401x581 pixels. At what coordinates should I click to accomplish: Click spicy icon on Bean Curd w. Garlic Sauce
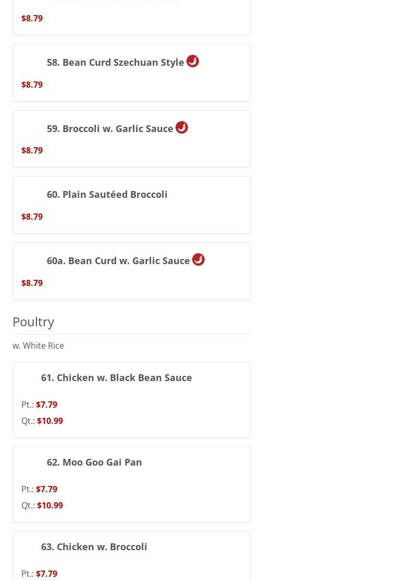(198, 259)
